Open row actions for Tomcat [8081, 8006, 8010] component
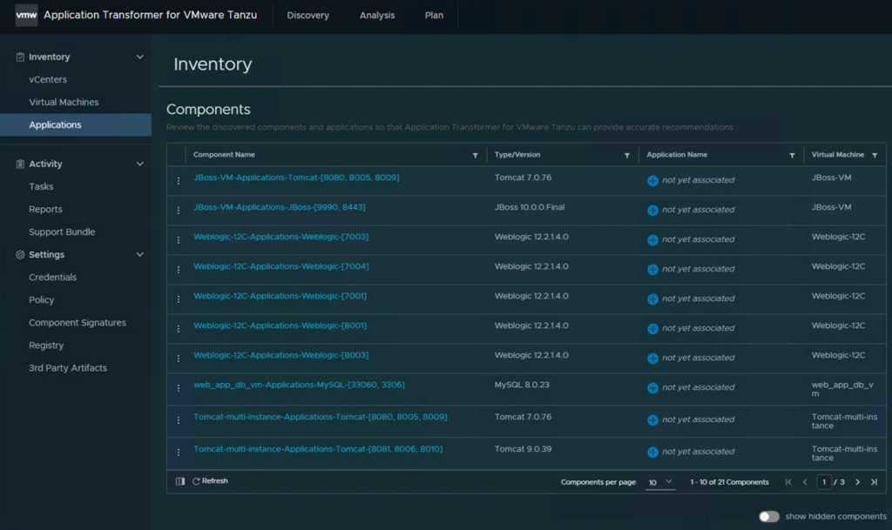This screenshot has width=892, height=530. pyautogui.click(x=178, y=453)
